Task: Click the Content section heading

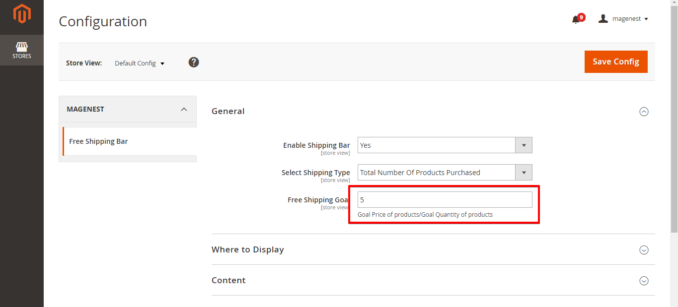Action: click(228, 280)
